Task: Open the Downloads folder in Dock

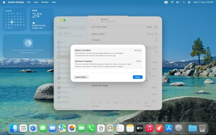Action: pos(193,128)
